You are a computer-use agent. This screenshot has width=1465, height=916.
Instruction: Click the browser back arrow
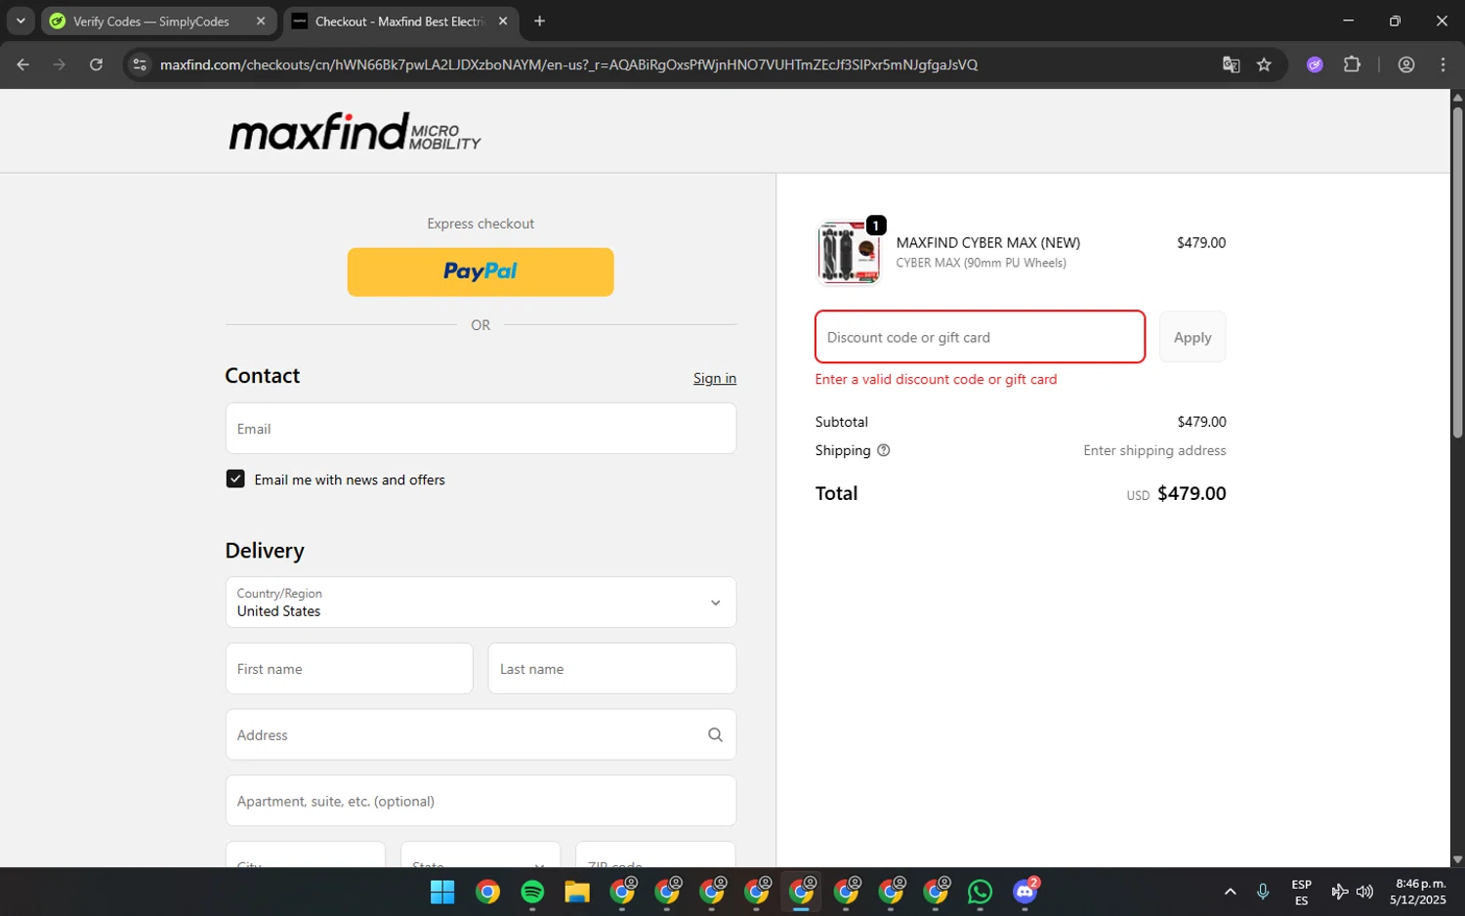click(23, 64)
